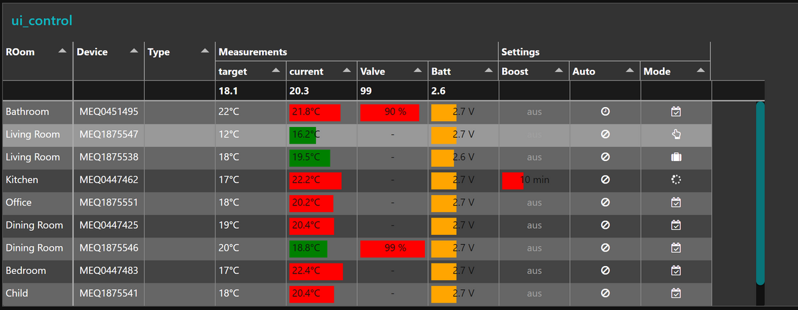Sort by Type column arrow

205,51
